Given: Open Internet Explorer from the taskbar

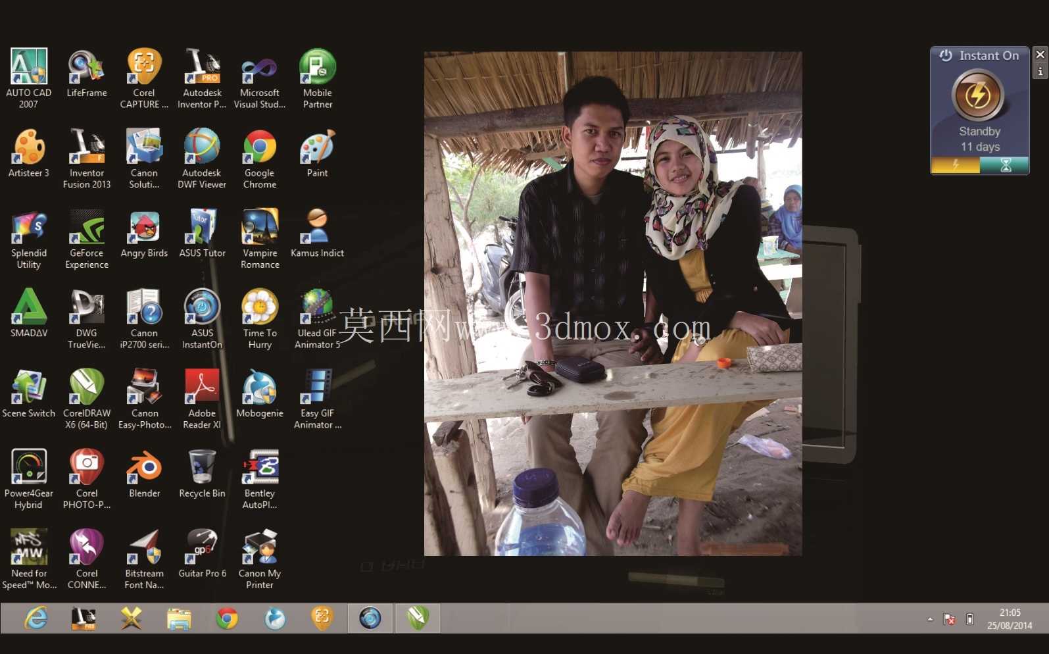Looking at the screenshot, I should [x=36, y=618].
